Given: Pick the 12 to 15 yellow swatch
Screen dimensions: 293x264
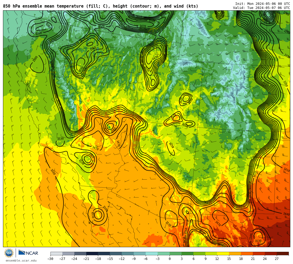Looking at the screenshot, I should (223, 253).
